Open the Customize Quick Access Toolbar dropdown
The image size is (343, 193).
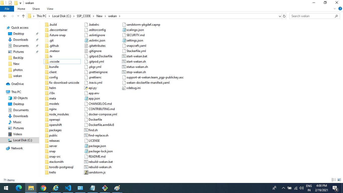coord(20,3)
